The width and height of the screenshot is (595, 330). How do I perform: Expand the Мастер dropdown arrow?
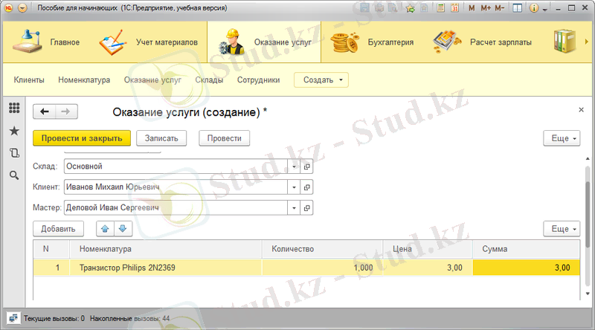pyautogui.click(x=294, y=208)
